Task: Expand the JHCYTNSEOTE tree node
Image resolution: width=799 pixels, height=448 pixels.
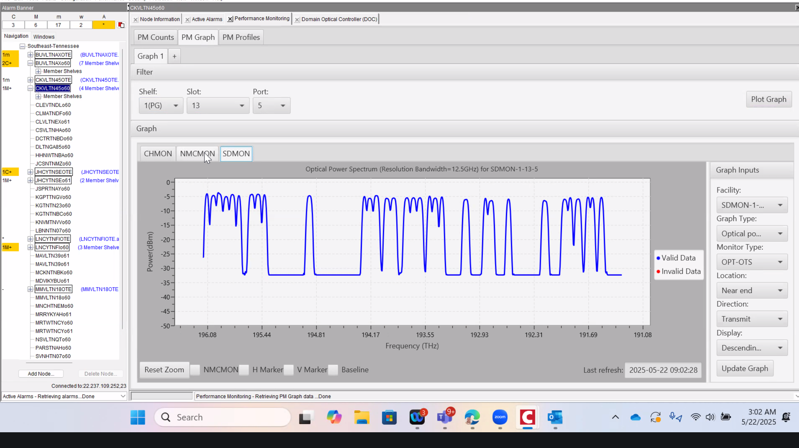Action: pyautogui.click(x=30, y=172)
